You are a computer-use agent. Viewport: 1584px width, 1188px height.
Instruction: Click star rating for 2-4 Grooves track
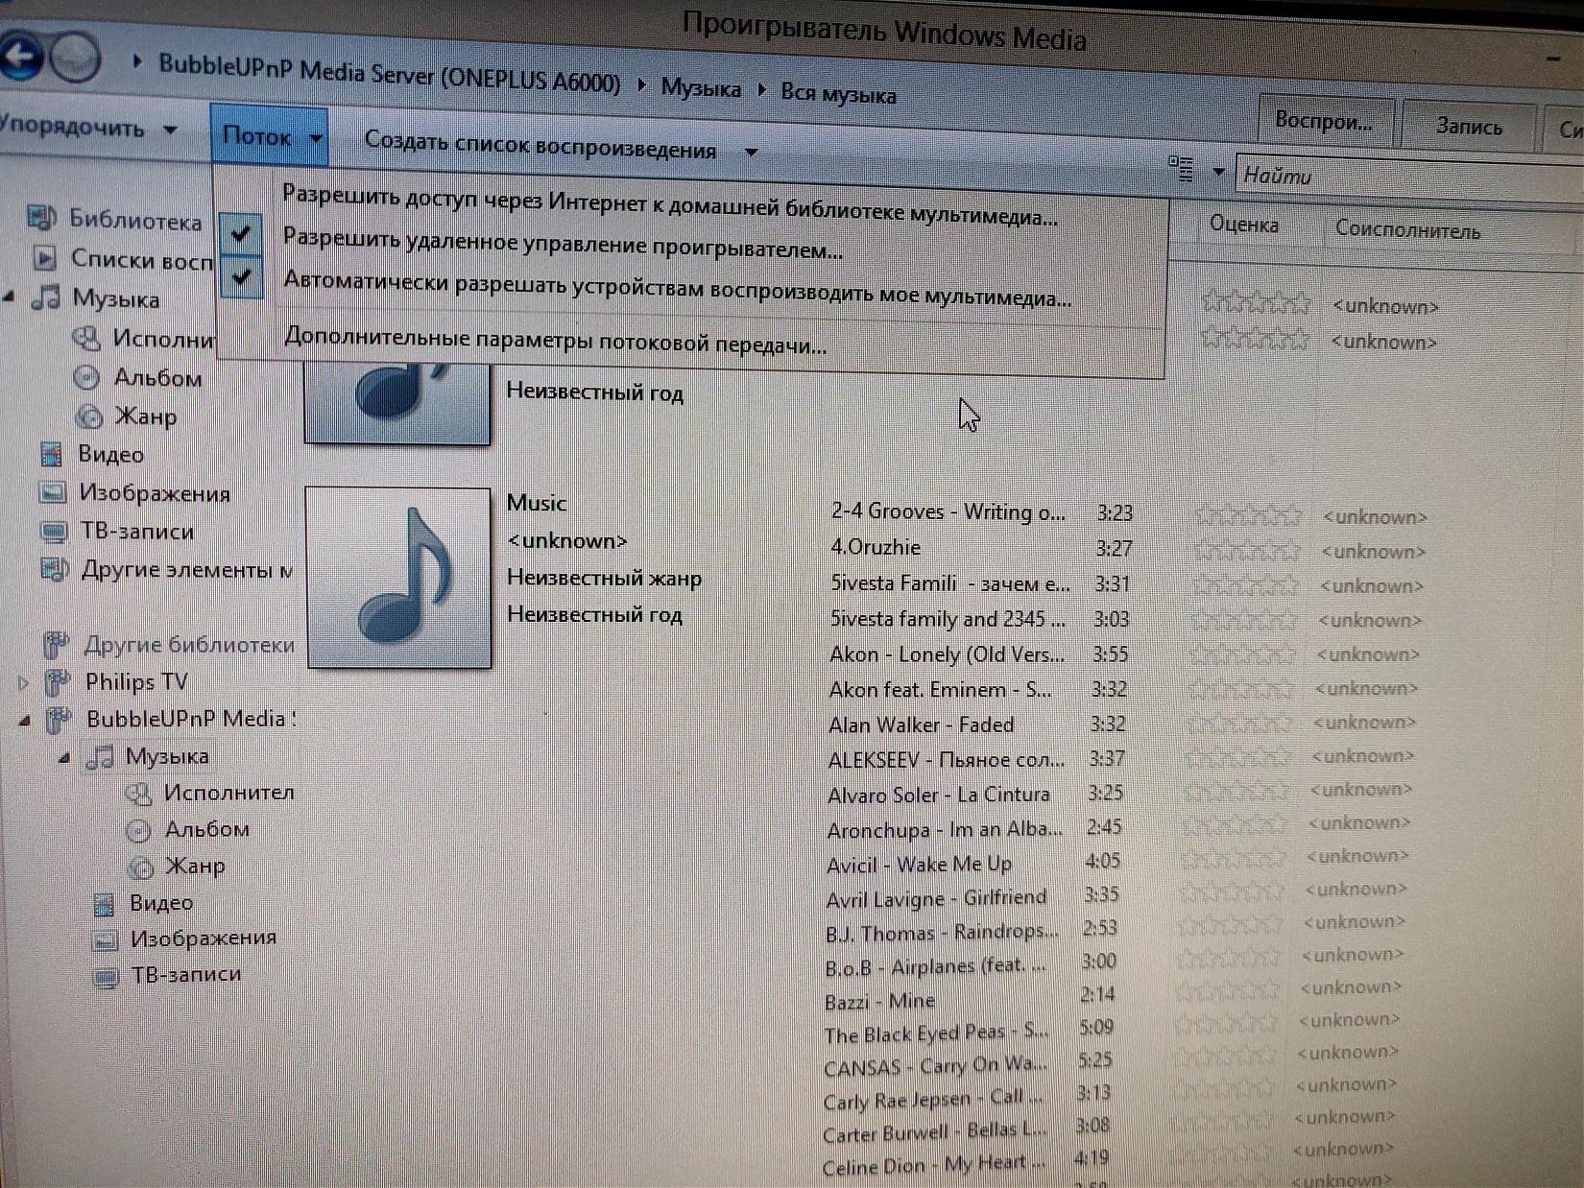pyautogui.click(x=1248, y=515)
